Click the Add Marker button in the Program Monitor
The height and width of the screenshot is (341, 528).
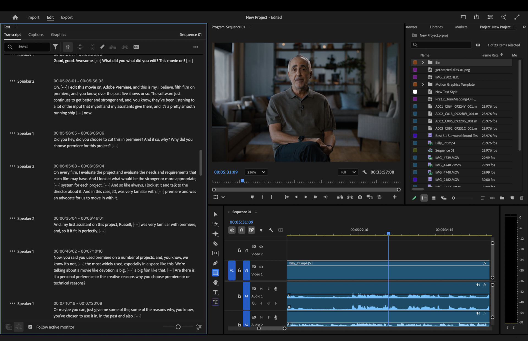point(252,197)
